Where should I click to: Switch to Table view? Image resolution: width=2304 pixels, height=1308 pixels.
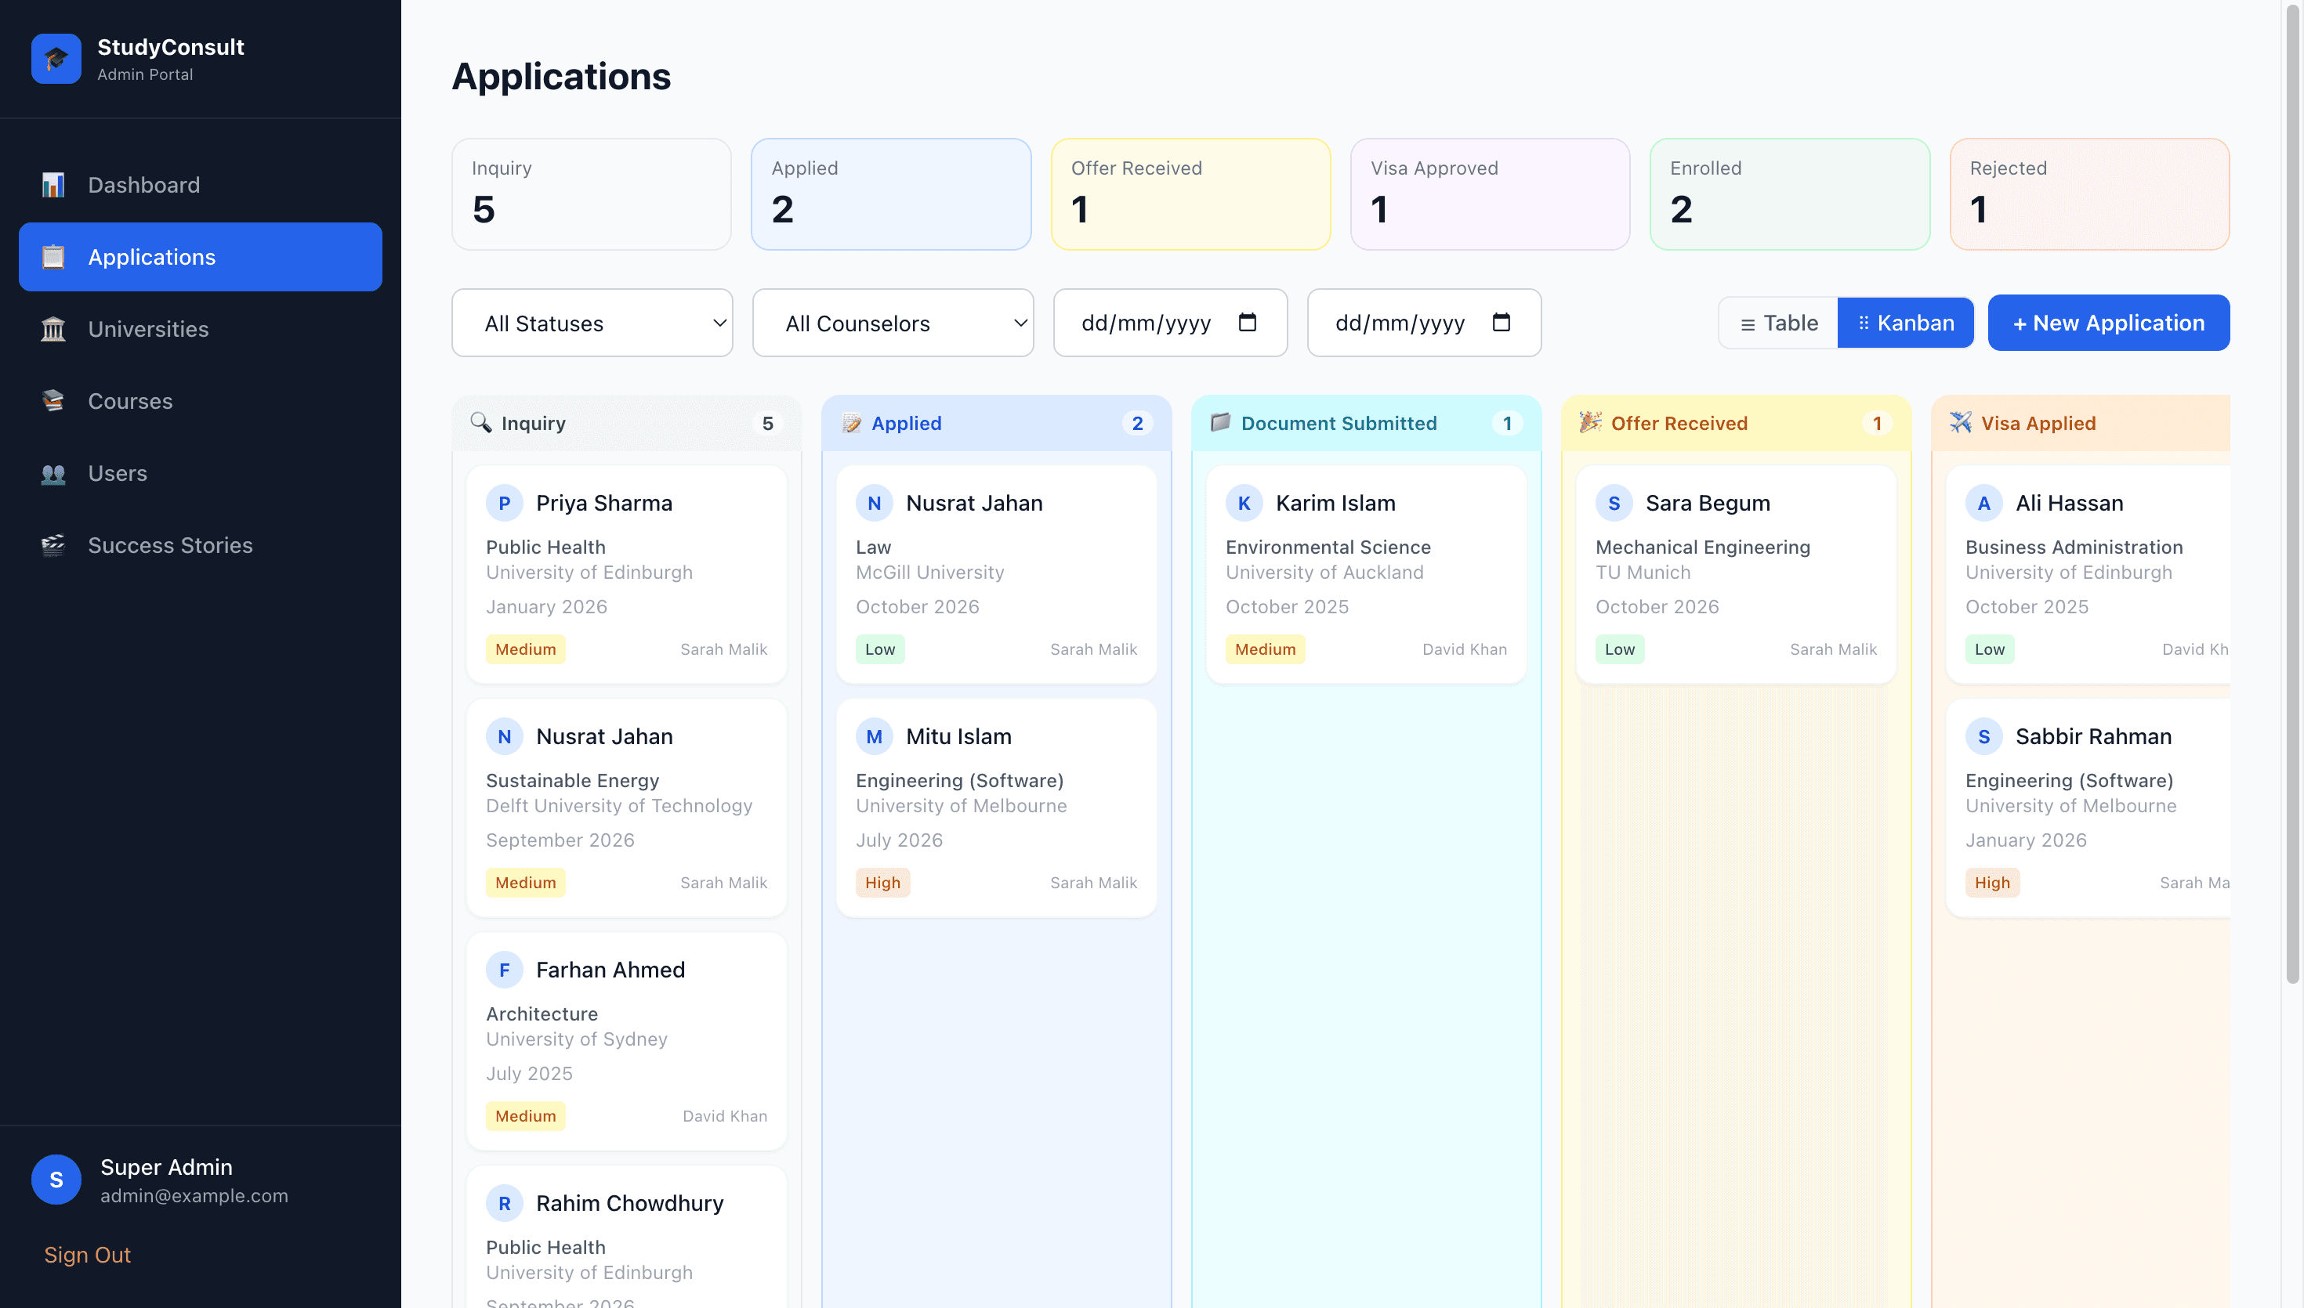(1779, 323)
